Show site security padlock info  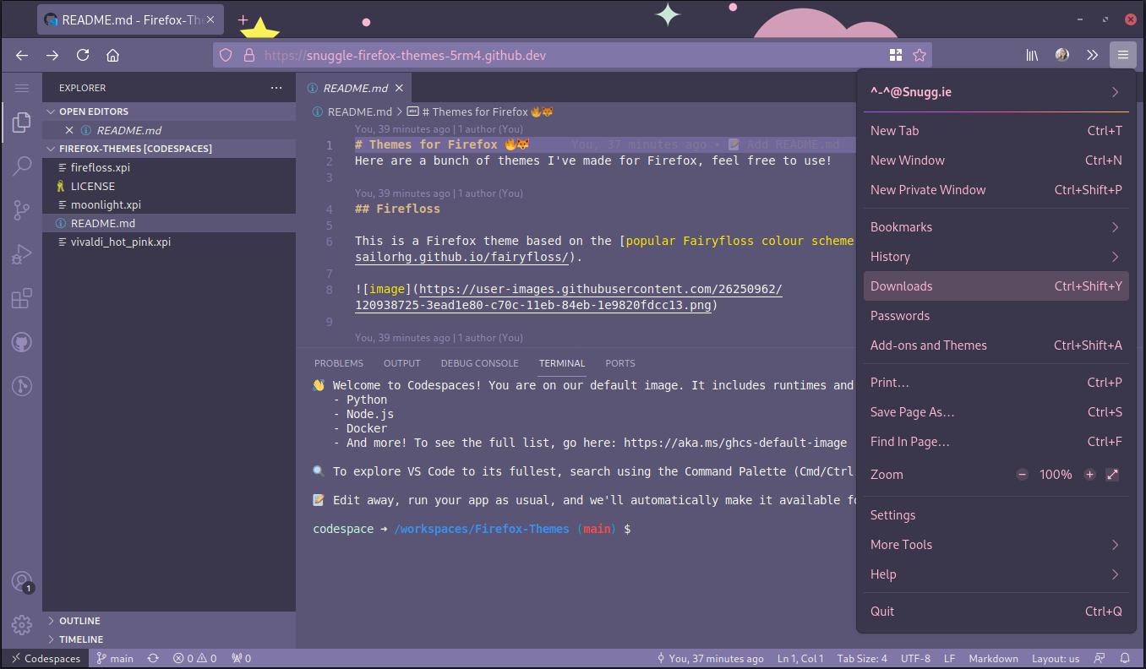pyautogui.click(x=248, y=55)
